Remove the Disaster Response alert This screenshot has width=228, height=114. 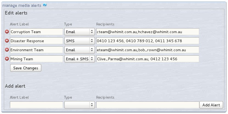pos(7,41)
